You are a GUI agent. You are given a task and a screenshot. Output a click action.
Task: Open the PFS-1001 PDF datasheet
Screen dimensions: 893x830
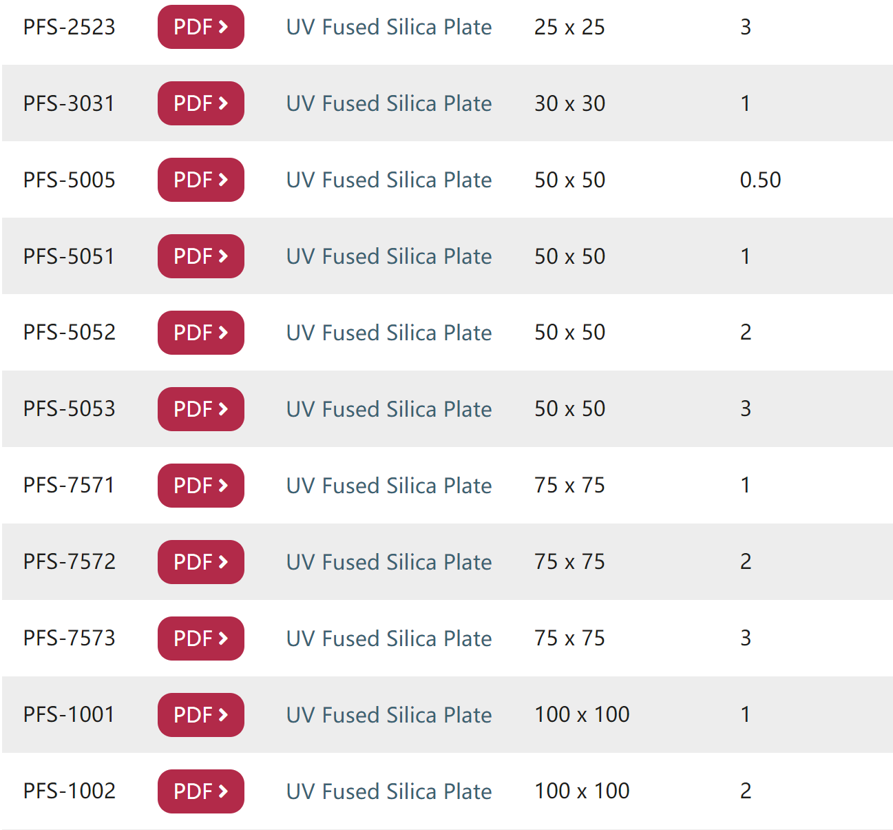coord(200,715)
